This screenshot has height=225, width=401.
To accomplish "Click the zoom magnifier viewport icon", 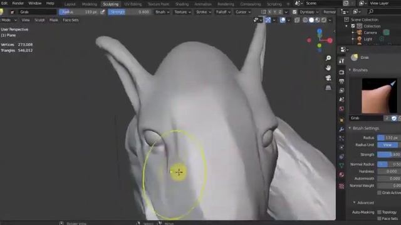I will click(x=328, y=58).
